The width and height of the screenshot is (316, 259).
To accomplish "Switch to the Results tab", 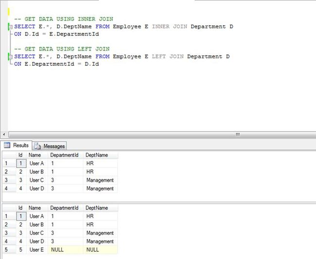I will pyautogui.click(x=16, y=145).
